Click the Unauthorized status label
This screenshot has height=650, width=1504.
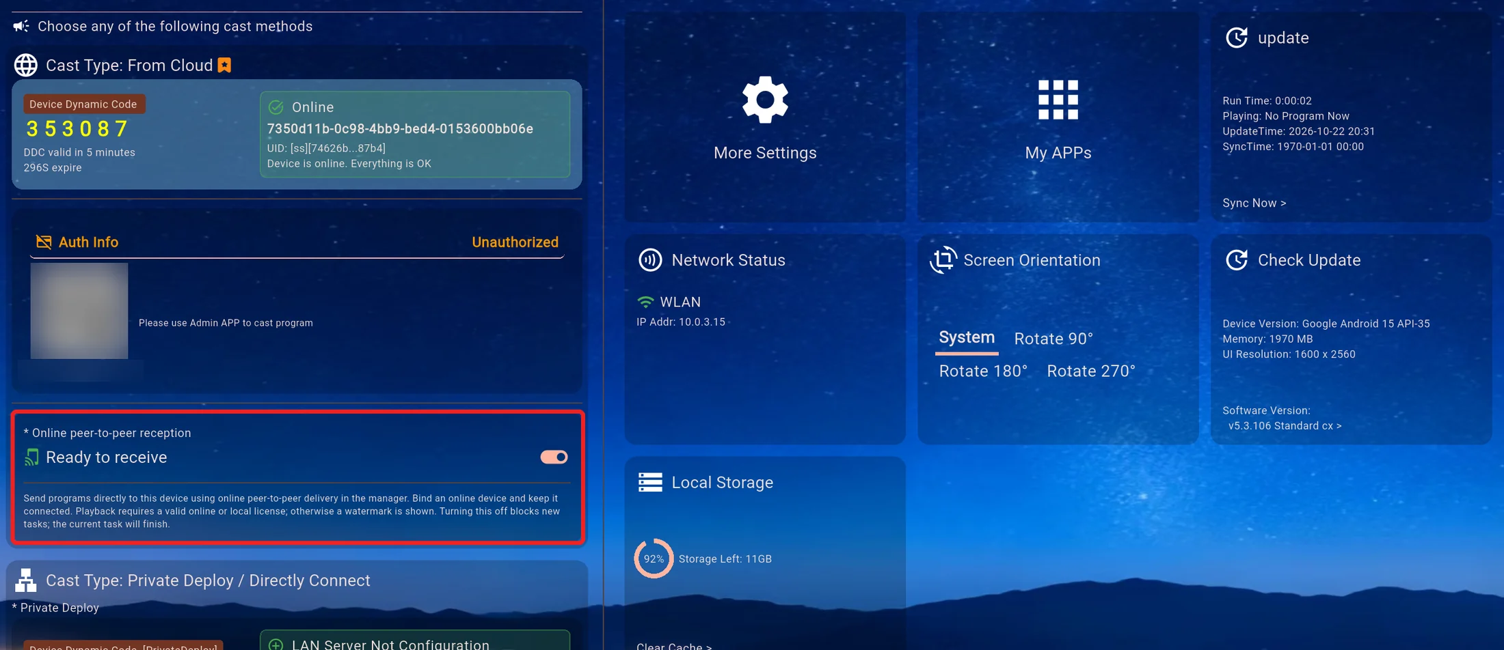515,242
